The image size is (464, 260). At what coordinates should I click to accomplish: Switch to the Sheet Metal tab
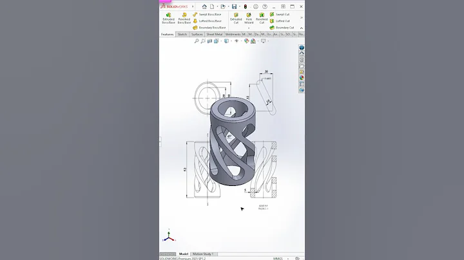coord(214,34)
